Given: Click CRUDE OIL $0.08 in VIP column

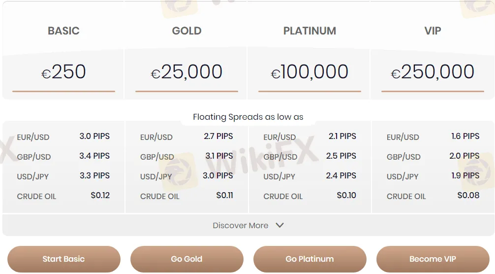Looking at the screenshot, I should (x=433, y=196).
